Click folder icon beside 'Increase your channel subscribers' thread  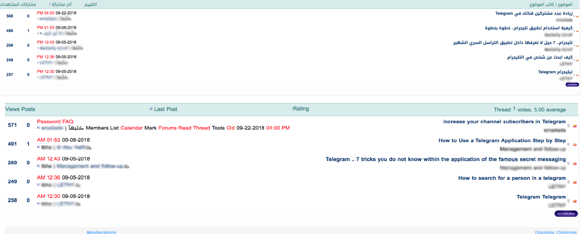(575, 126)
